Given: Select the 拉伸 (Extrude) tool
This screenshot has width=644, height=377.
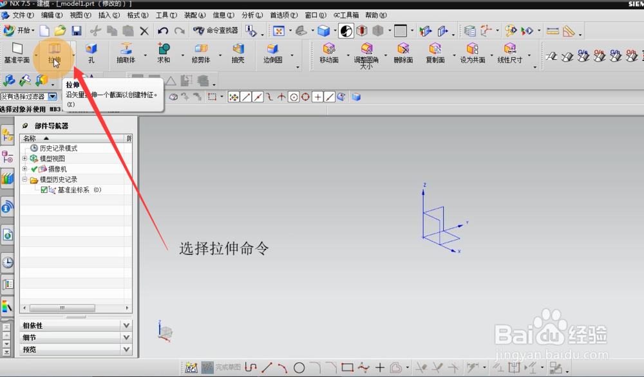Looking at the screenshot, I should [54, 54].
